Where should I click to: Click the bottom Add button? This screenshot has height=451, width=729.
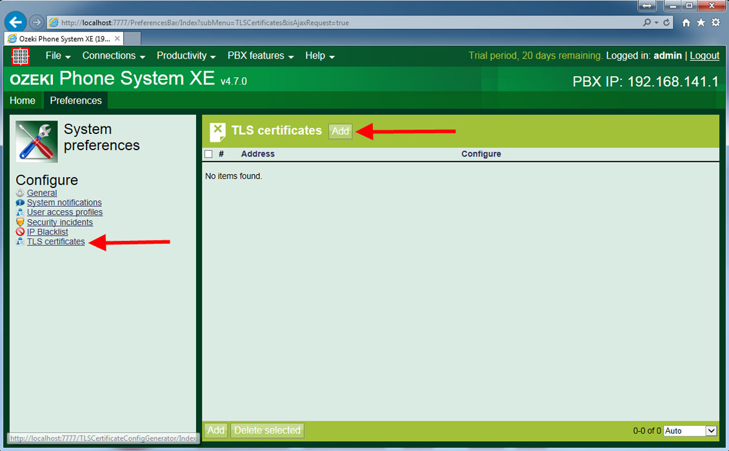click(x=215, y=430)
